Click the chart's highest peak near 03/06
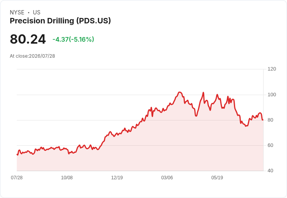Screen dimensions: 287x198 point(179,92)
